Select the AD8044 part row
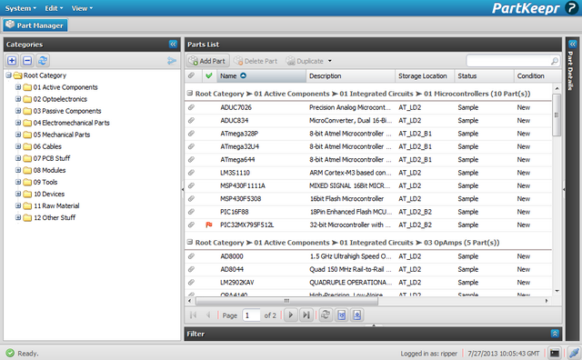This screenshot has width=582, height=360. (x=368, y=269)
